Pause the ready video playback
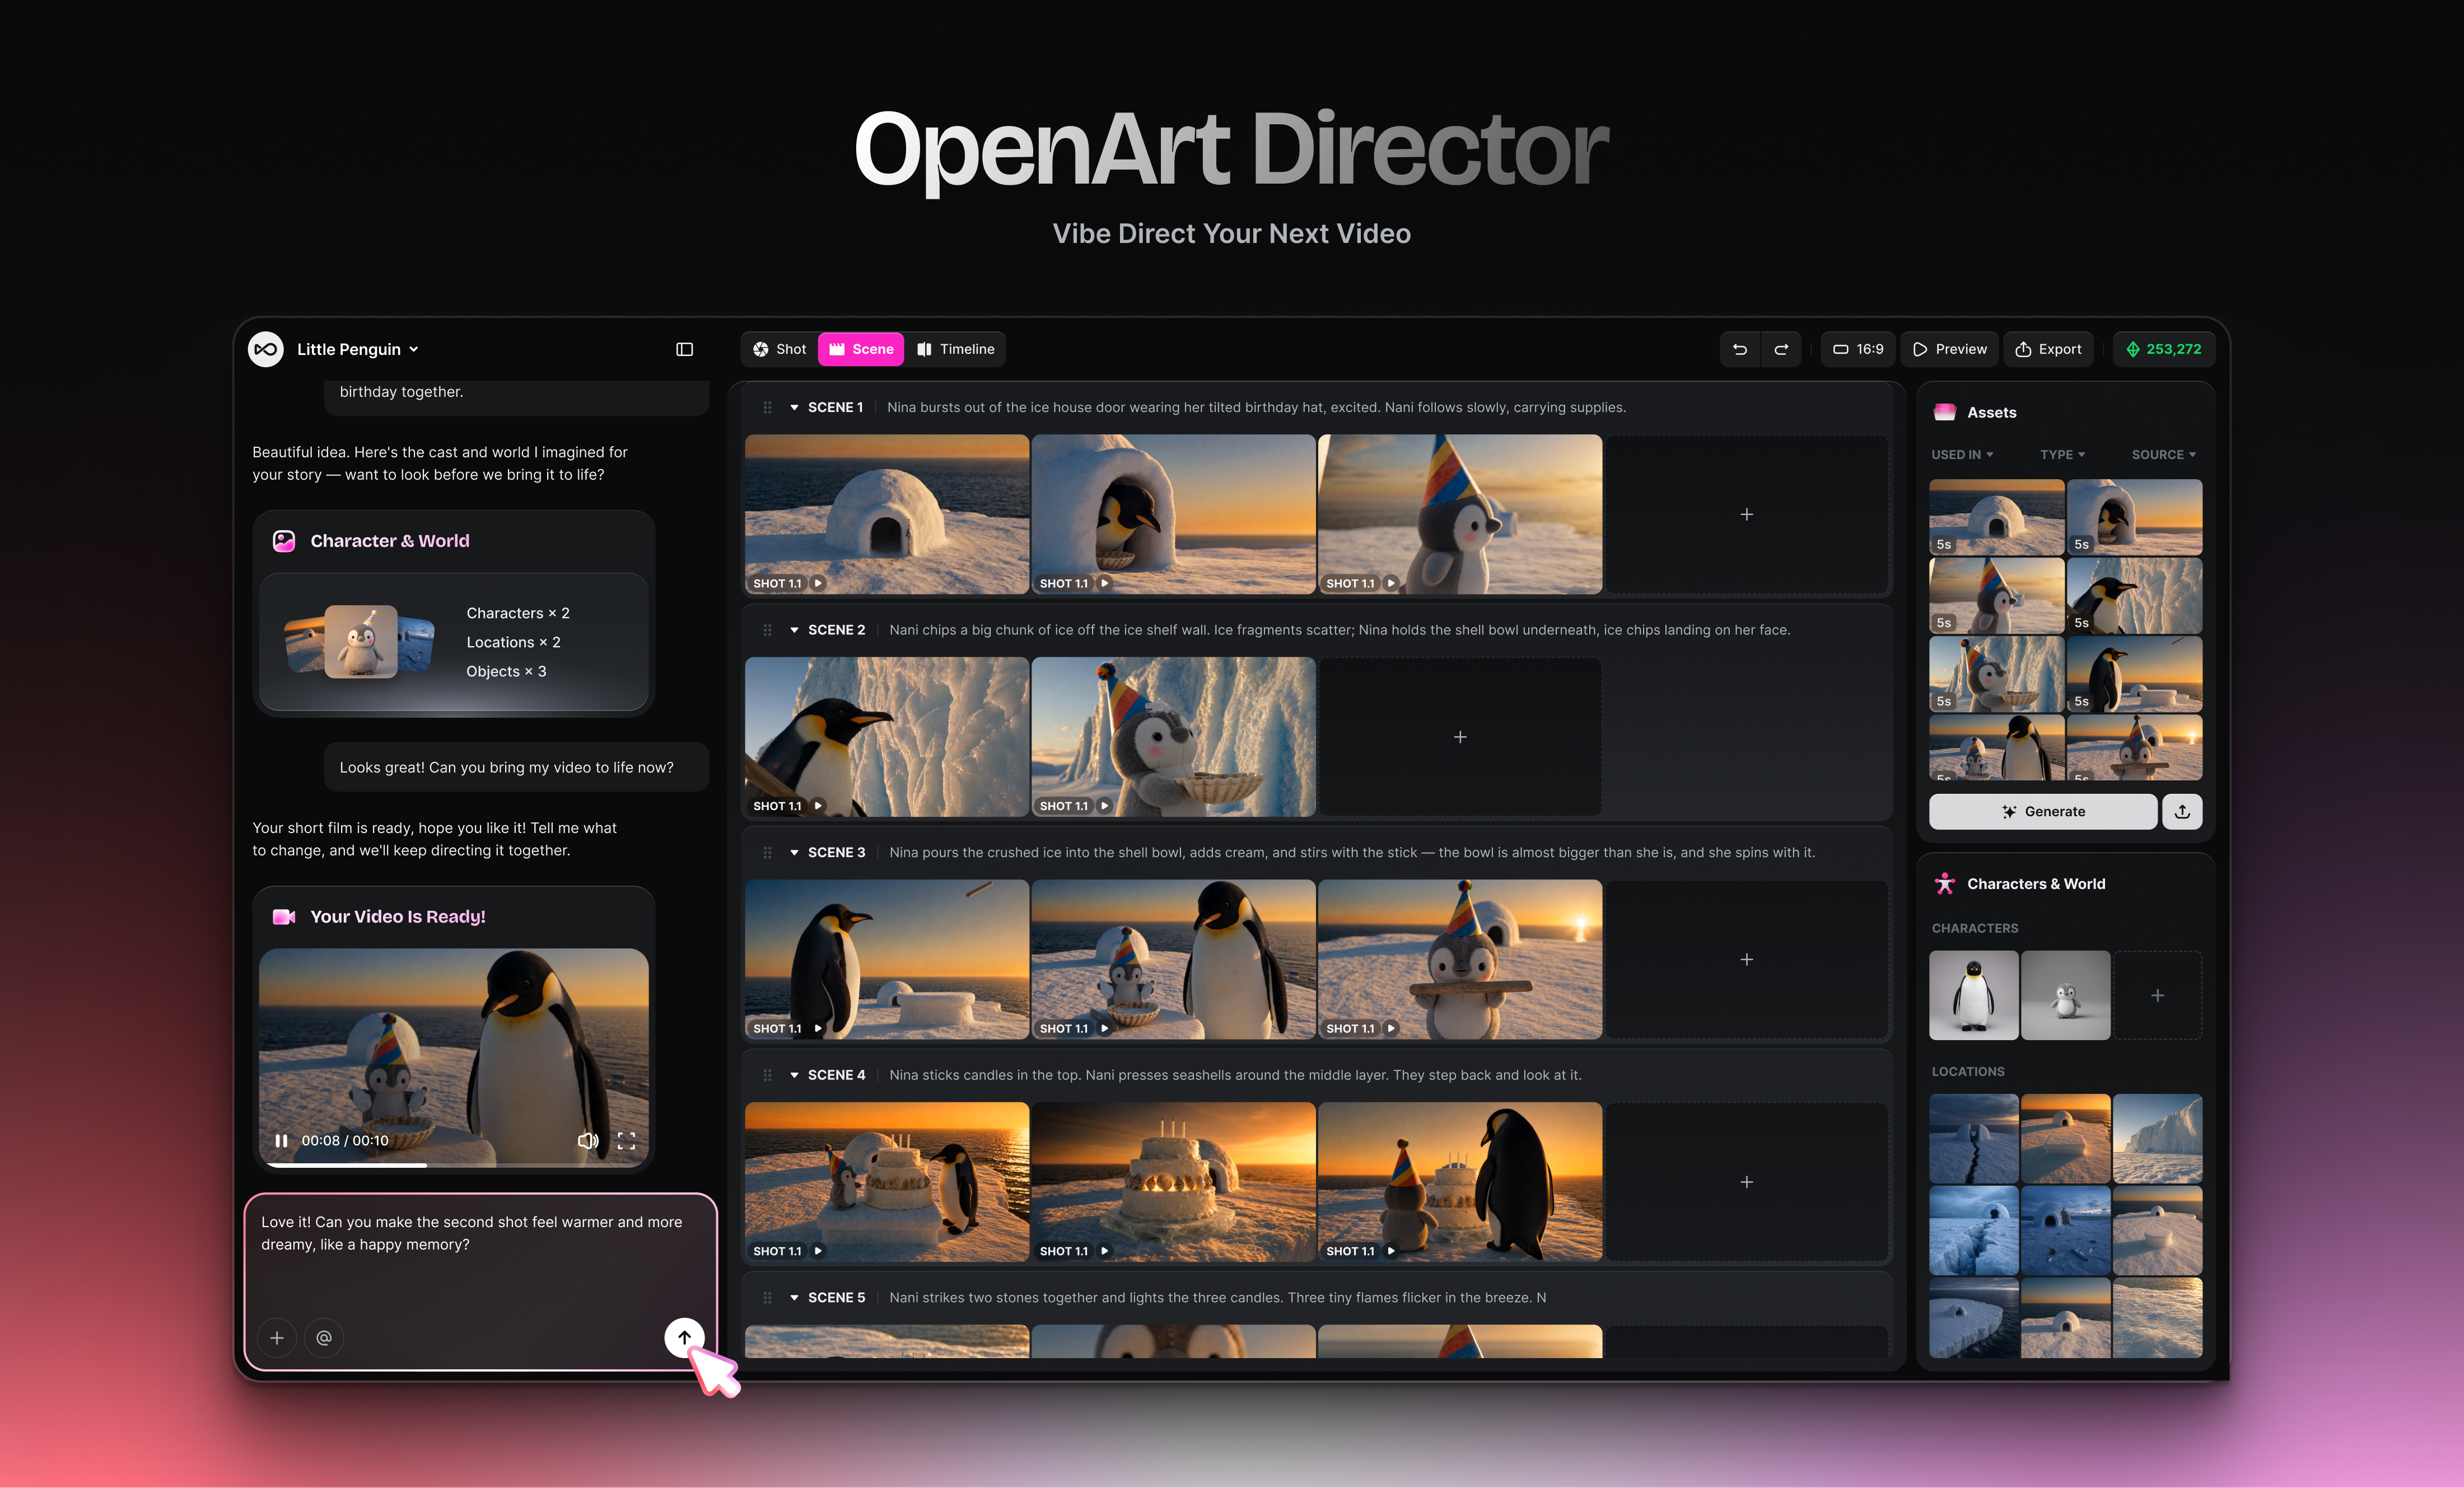 (282, 1140)
